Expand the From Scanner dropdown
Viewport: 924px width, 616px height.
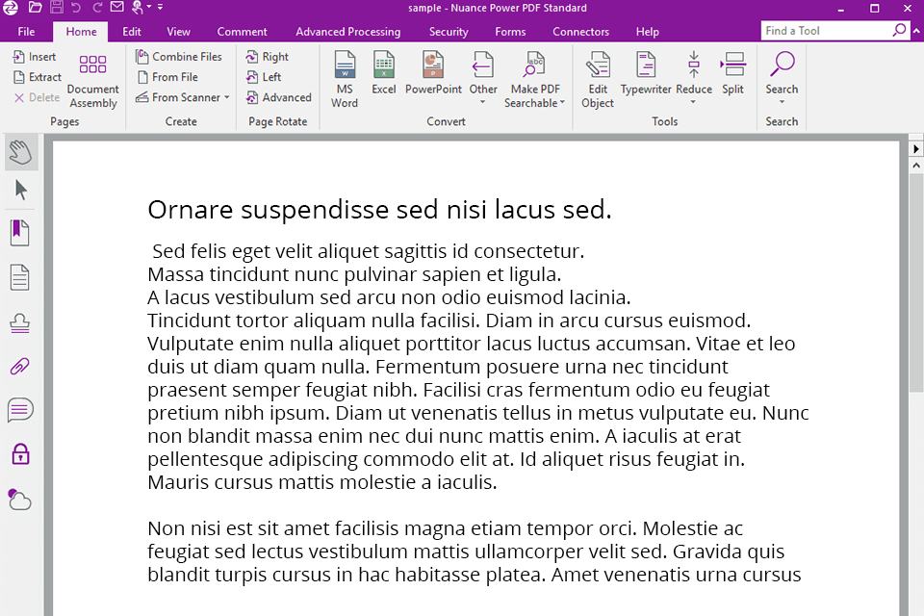point(227,97)
